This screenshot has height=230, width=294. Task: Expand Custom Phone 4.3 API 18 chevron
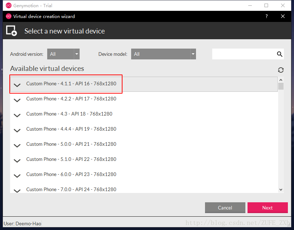(x=17, y=116)
